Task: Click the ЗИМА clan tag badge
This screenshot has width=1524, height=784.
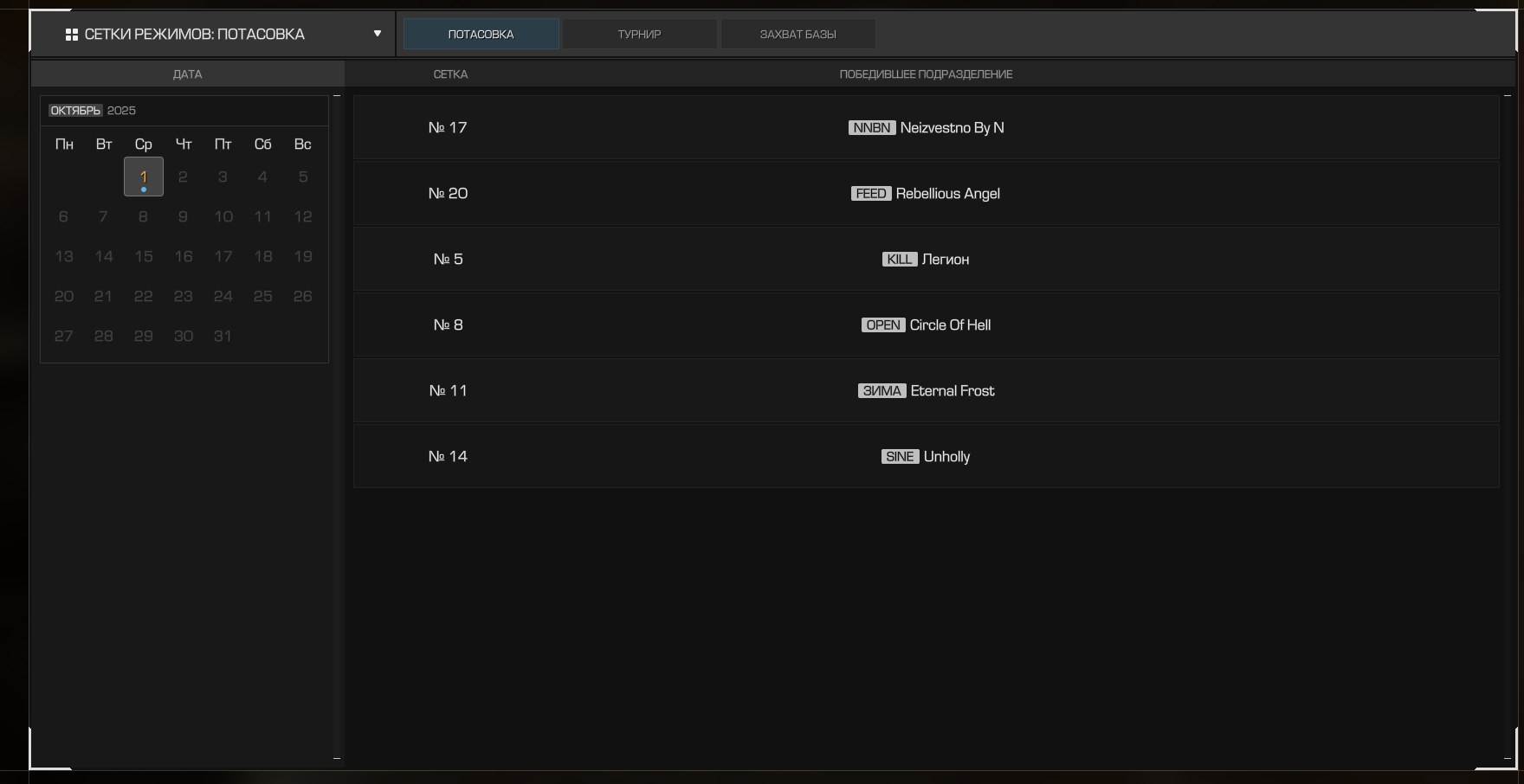Action: pyautogui.click(x=881, y=391)
